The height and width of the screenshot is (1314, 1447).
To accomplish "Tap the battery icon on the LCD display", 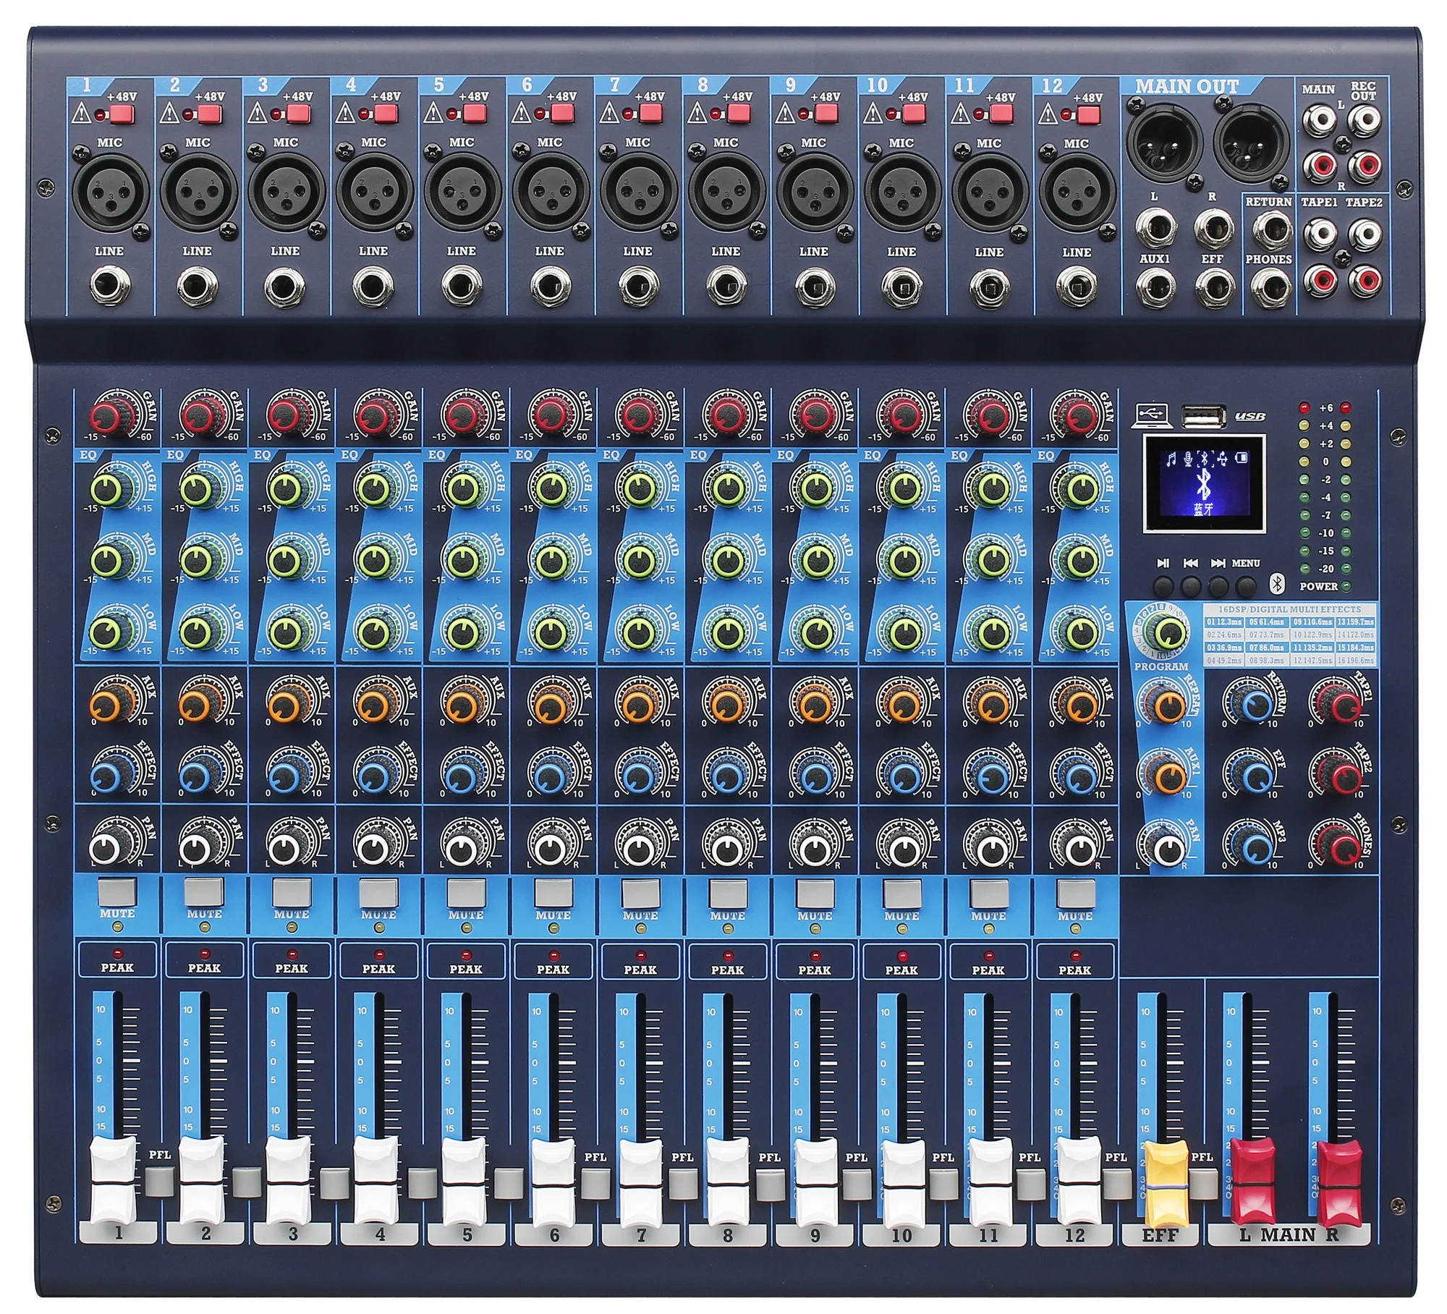I will pos(1242,459).
